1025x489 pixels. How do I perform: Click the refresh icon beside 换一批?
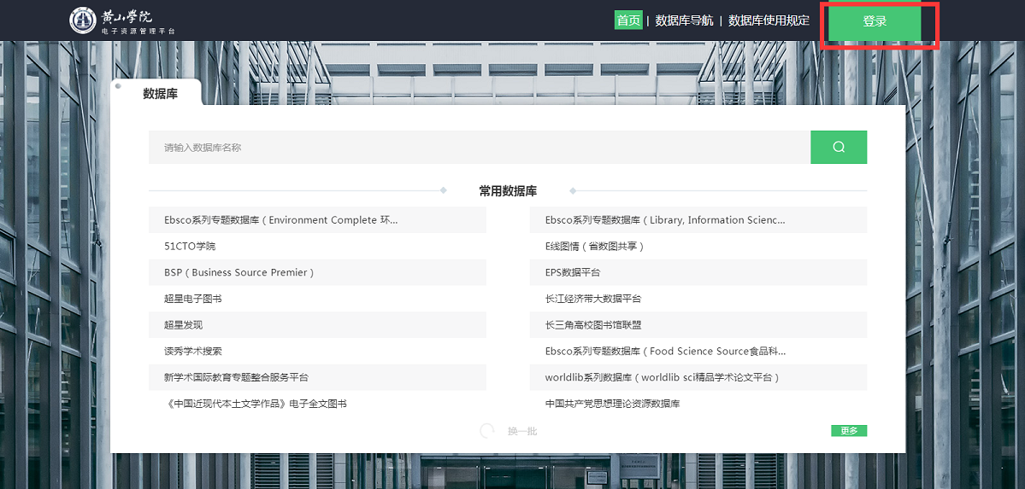pyautogui.click(x=487, y=431)
